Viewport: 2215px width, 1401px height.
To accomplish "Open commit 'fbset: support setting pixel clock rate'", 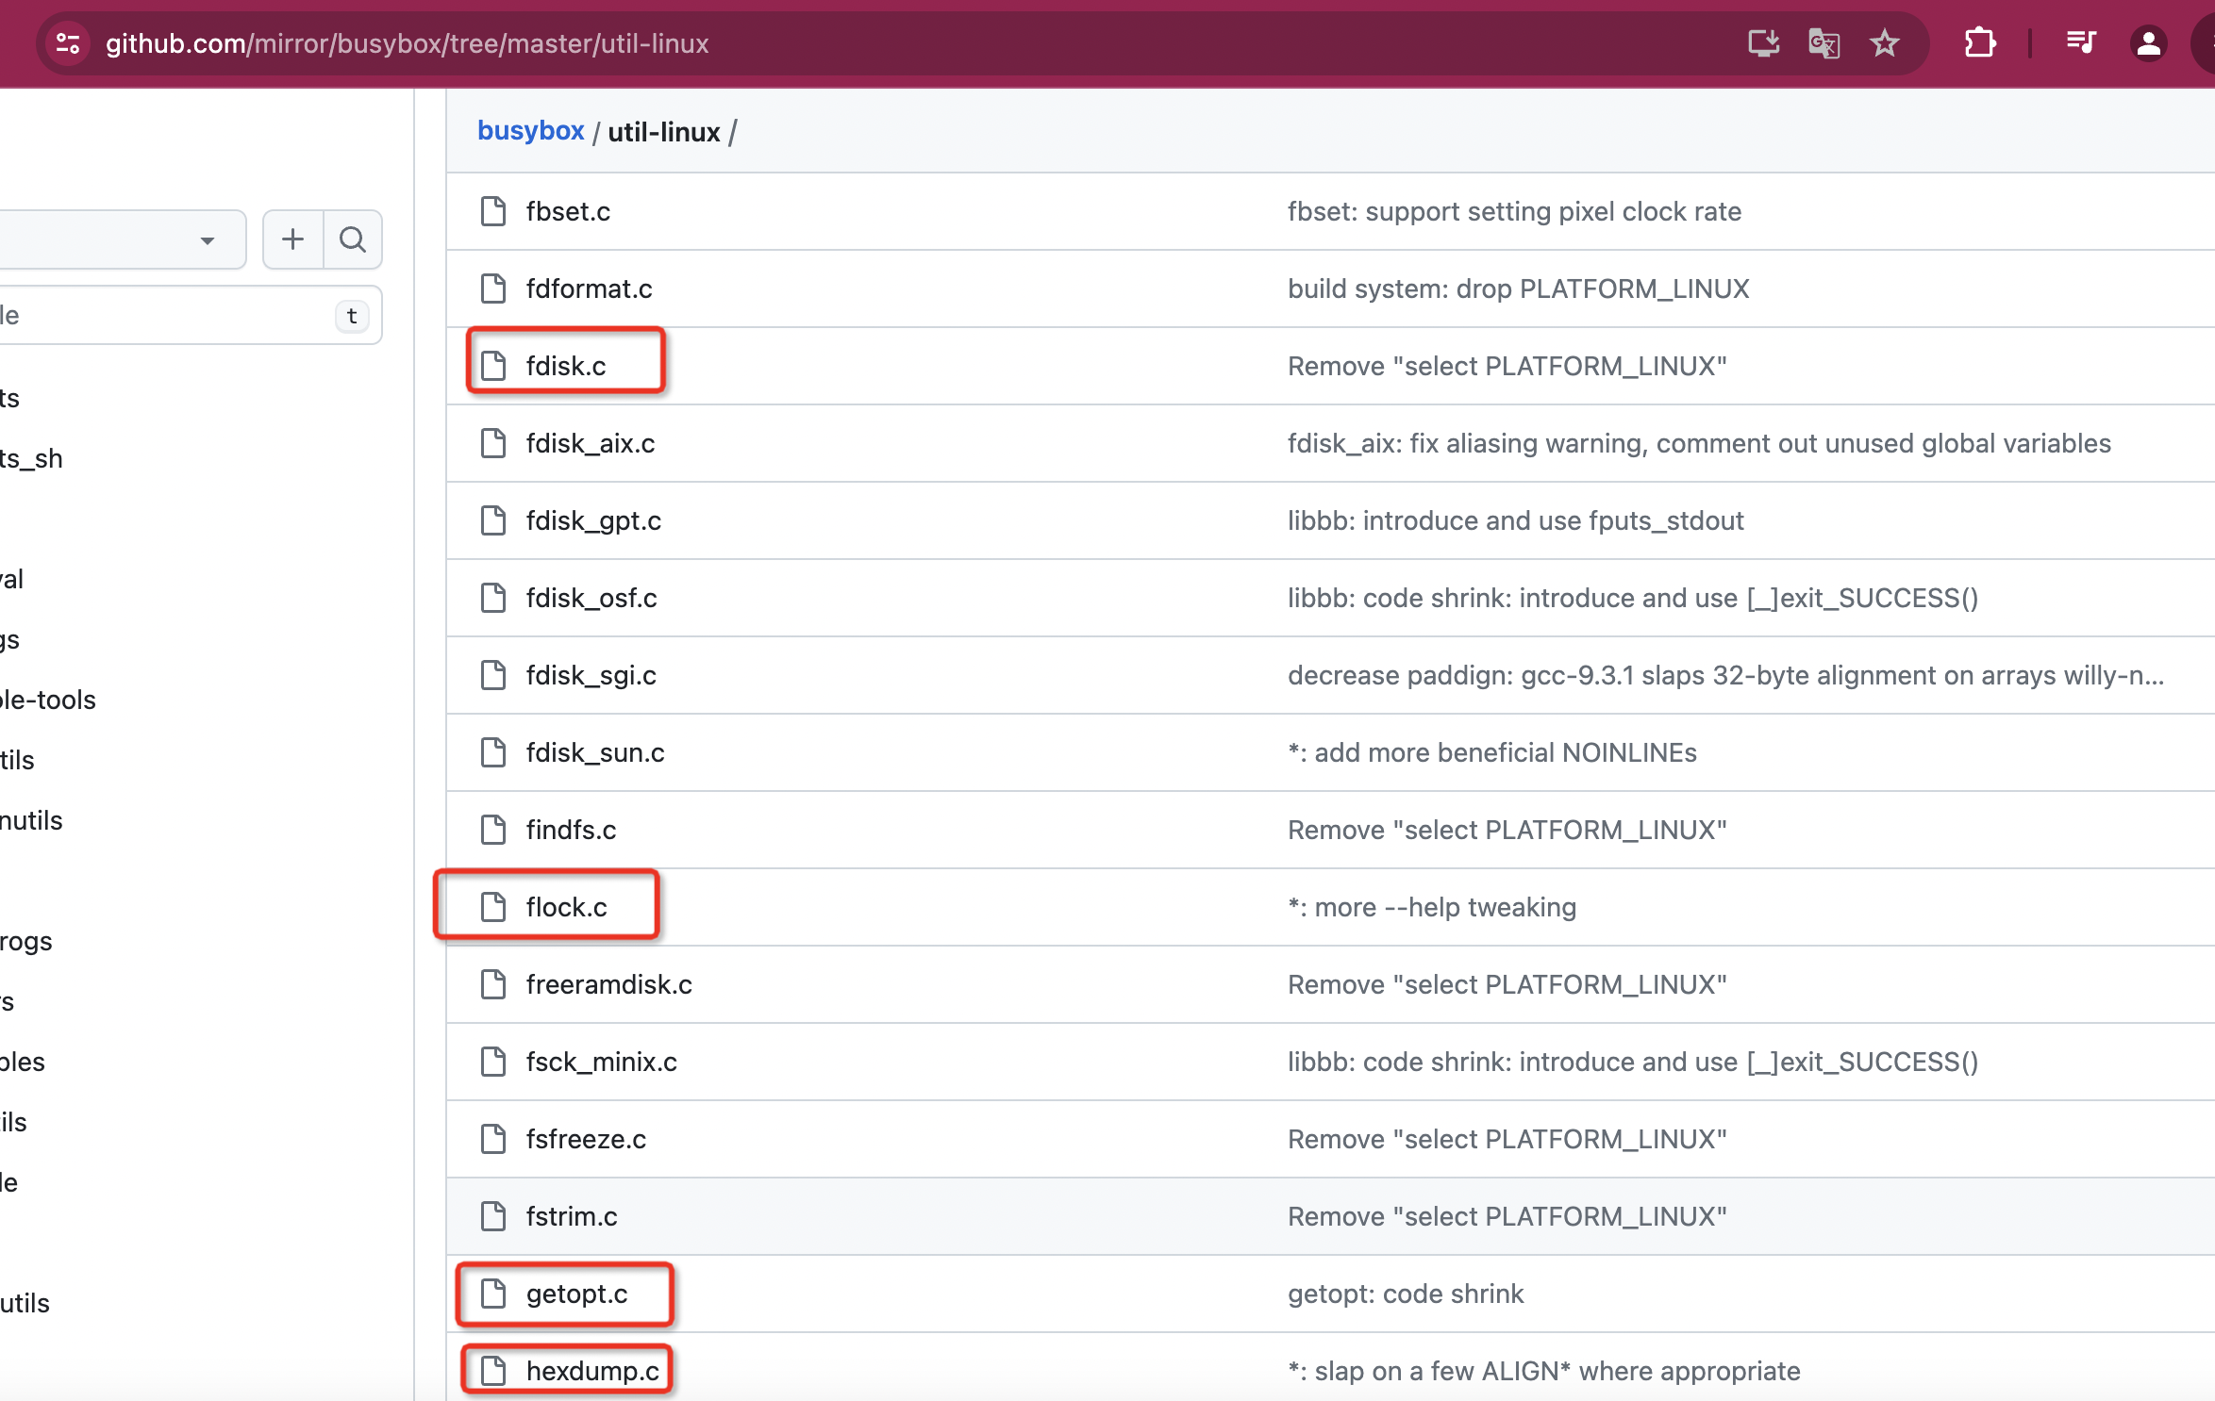I will pyautogui.click(x=1514, y=211).
